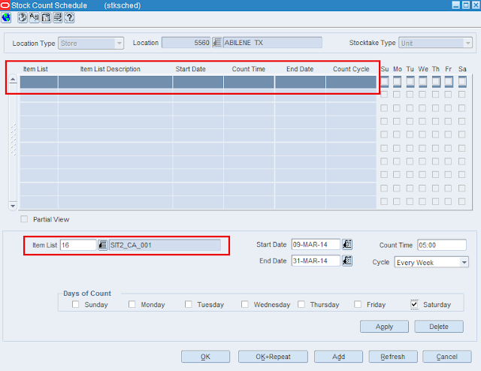
Task: Select first row Item List cell
Action: click(39, 82)
